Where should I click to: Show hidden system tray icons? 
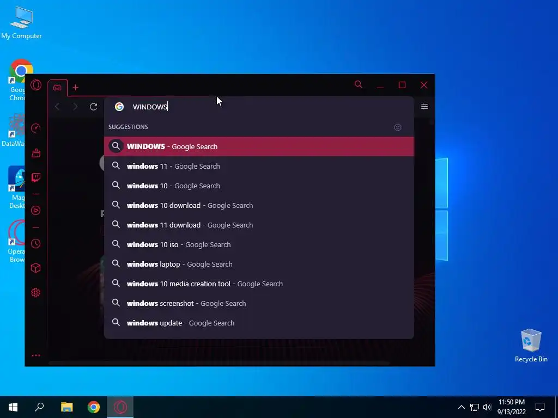[461, 407]
